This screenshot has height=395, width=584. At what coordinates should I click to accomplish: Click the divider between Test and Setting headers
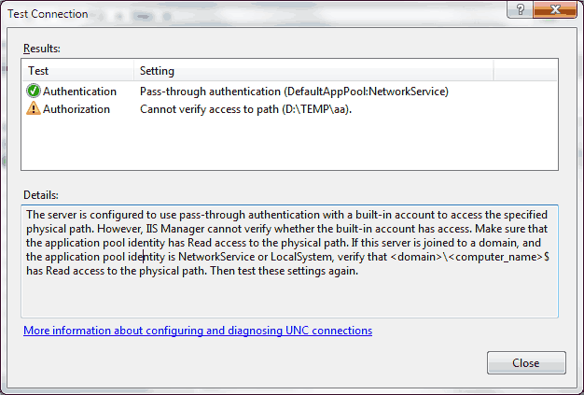[x=133, y=71]
